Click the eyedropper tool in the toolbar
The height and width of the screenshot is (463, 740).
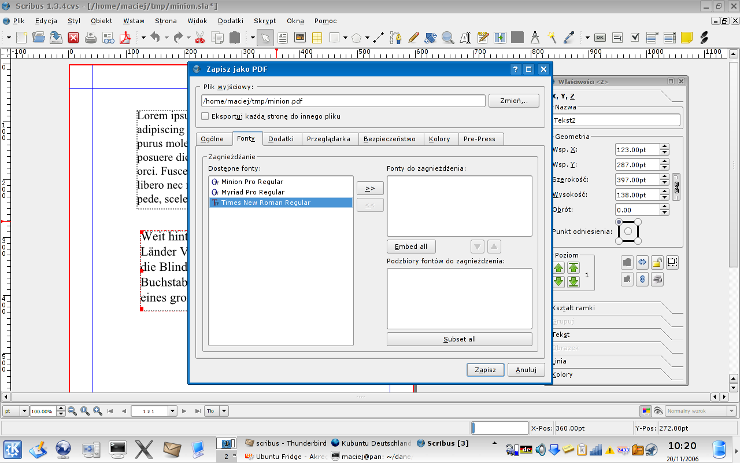tap(569, 38)
